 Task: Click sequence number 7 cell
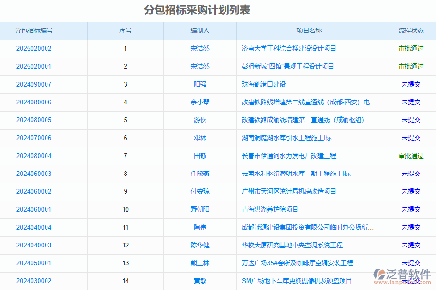pos(125,156)
